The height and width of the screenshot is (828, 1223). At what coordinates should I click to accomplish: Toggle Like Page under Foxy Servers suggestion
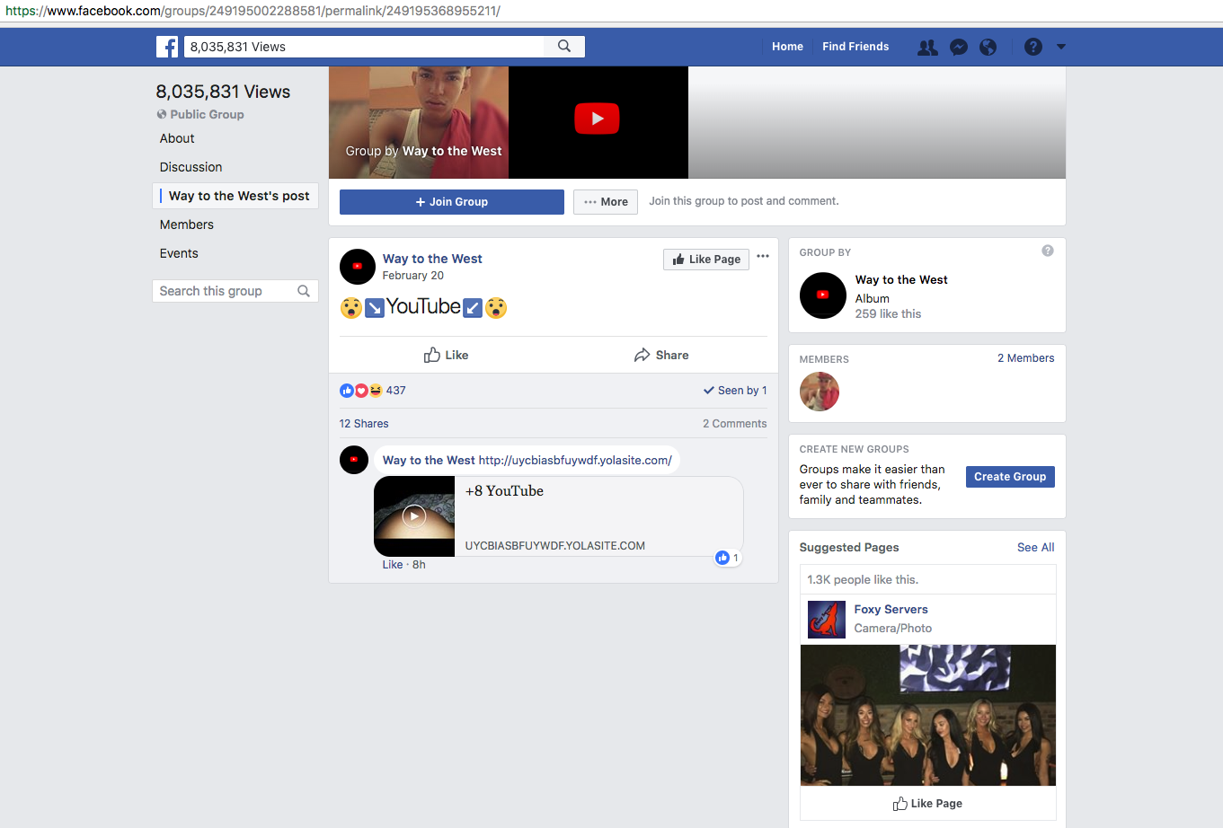(x=927, y=804)
